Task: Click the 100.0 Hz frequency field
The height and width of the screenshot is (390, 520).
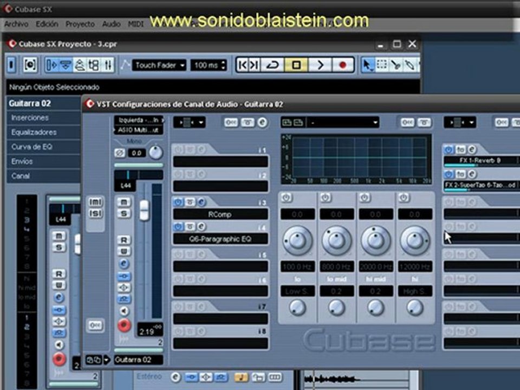Action: point(297,266)
